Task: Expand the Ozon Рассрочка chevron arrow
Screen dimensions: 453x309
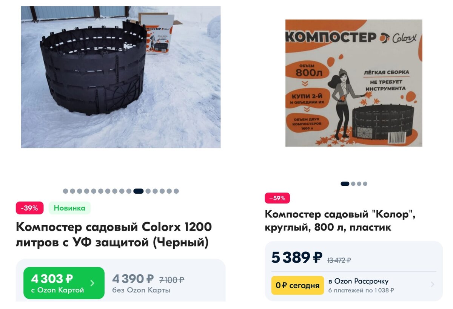Action: tap(433, 285)
